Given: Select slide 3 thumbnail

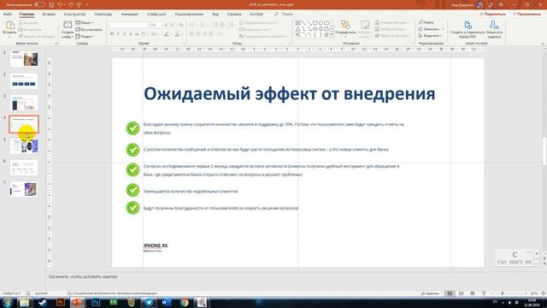Looking at the screenshot, I should [24, 103].
